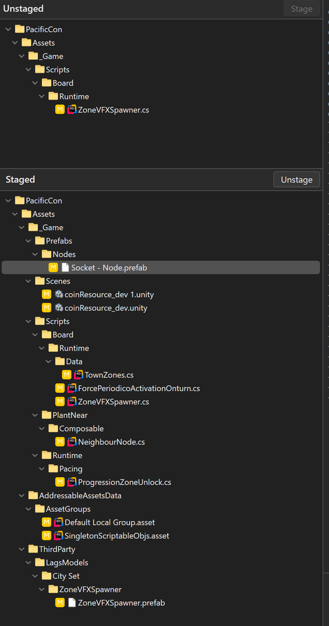Click the Rider icon beside Default Local Group.asset
The image size is (329, 626).
[59, 522]
